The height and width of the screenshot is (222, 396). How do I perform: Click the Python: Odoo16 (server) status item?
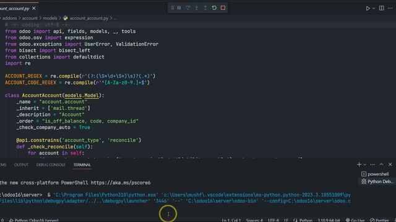pos(34,220)
